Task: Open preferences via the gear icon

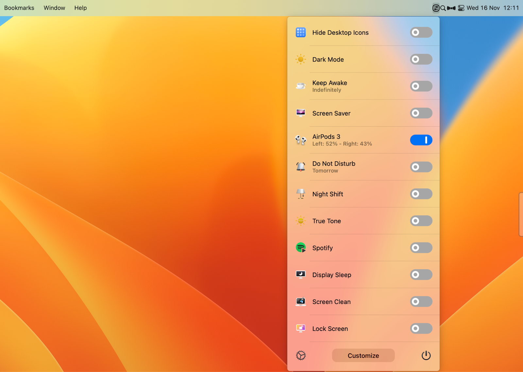Action: point(301,355)
